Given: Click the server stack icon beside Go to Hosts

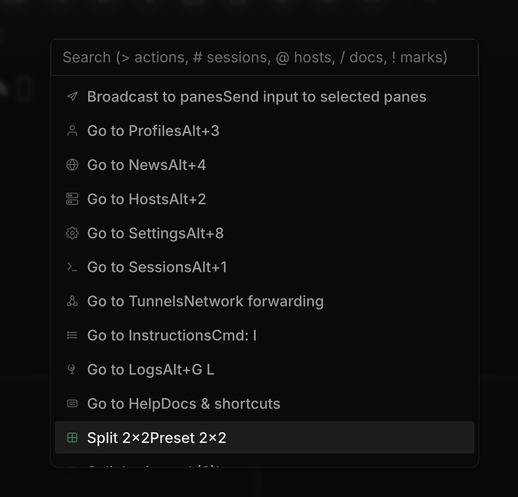Looking at the screenshot, I should point(72,199).
